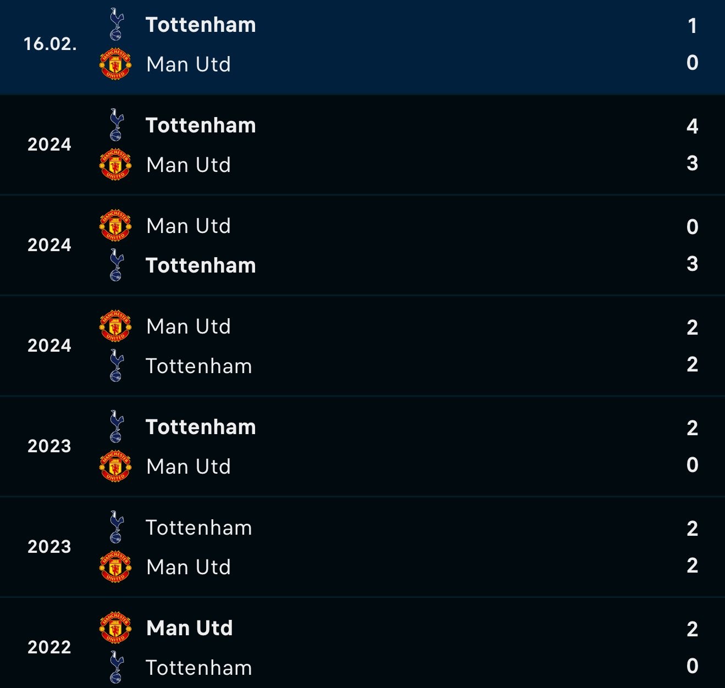
Task: Click Man Utd name in 2024 2-2 draw
Action: coord(189,326)
